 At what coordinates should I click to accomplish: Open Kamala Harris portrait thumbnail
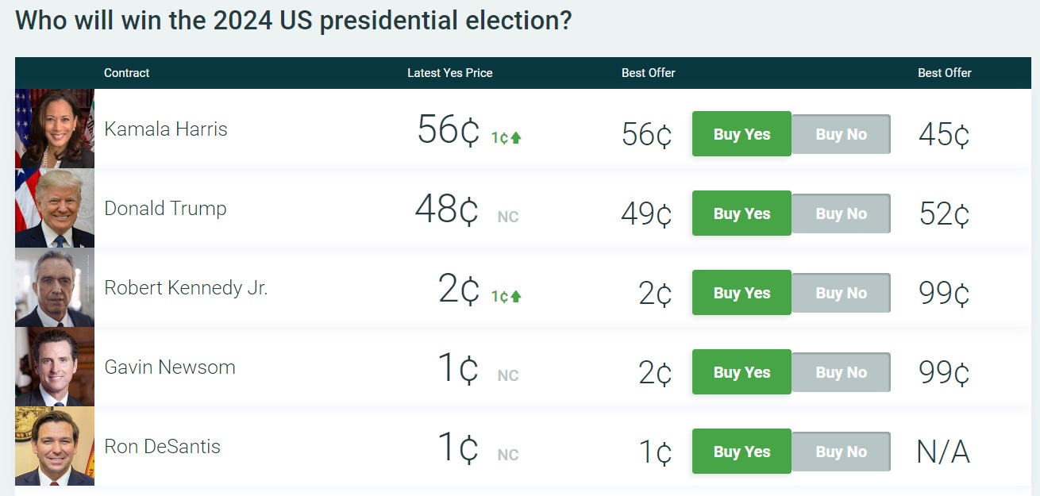[55, 129]
